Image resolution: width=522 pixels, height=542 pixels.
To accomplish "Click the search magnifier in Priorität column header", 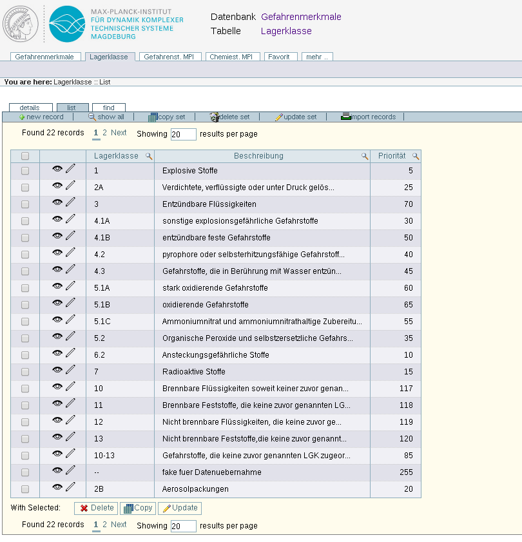I will [x=416, y=156].
